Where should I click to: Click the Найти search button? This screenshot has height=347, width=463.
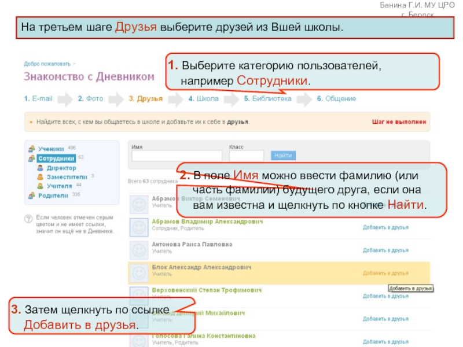pyautogui.click(x=283, y=156)
